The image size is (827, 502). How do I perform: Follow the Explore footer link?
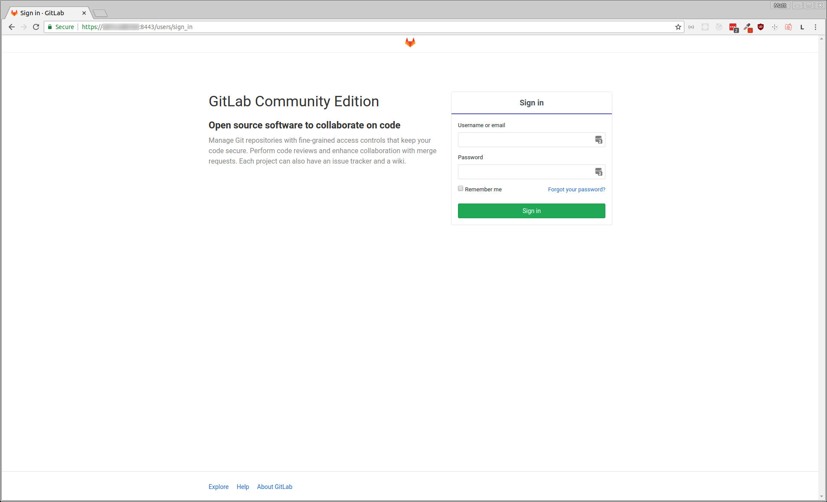click(219, 487)
